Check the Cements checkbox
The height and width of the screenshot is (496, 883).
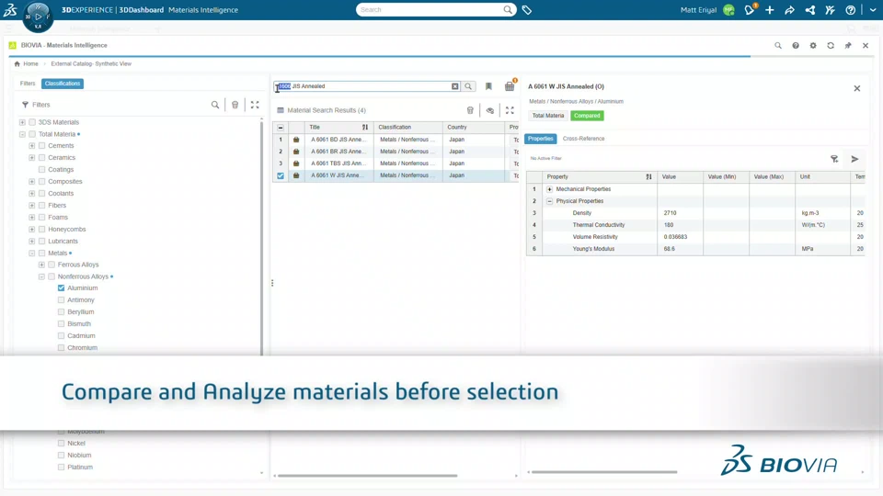[x=41, y=146]
